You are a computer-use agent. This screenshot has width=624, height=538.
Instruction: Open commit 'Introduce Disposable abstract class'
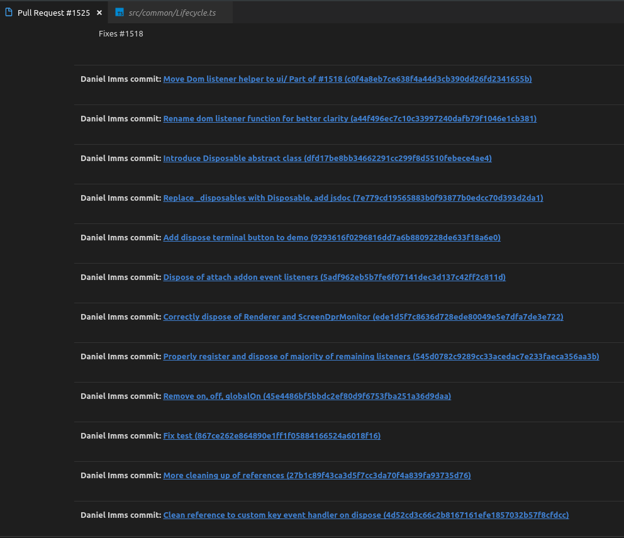(327, 158)
